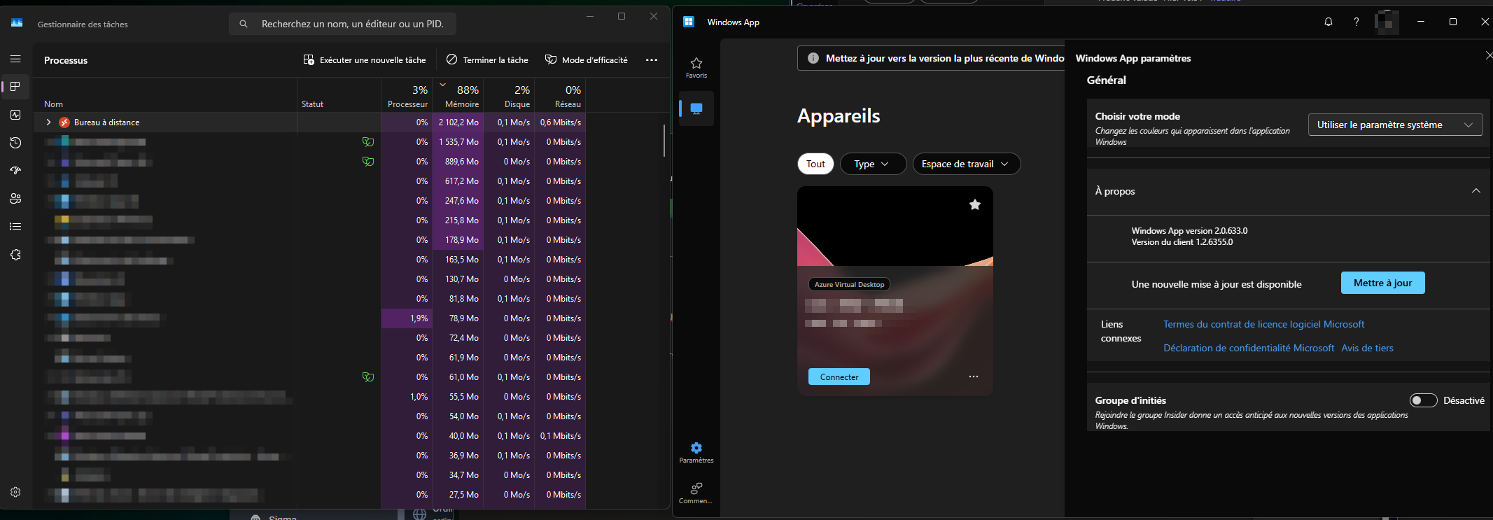This screenshot has height=520, width=1493.
Task: Sort processes by Processeur column
Action: point(407,96)
